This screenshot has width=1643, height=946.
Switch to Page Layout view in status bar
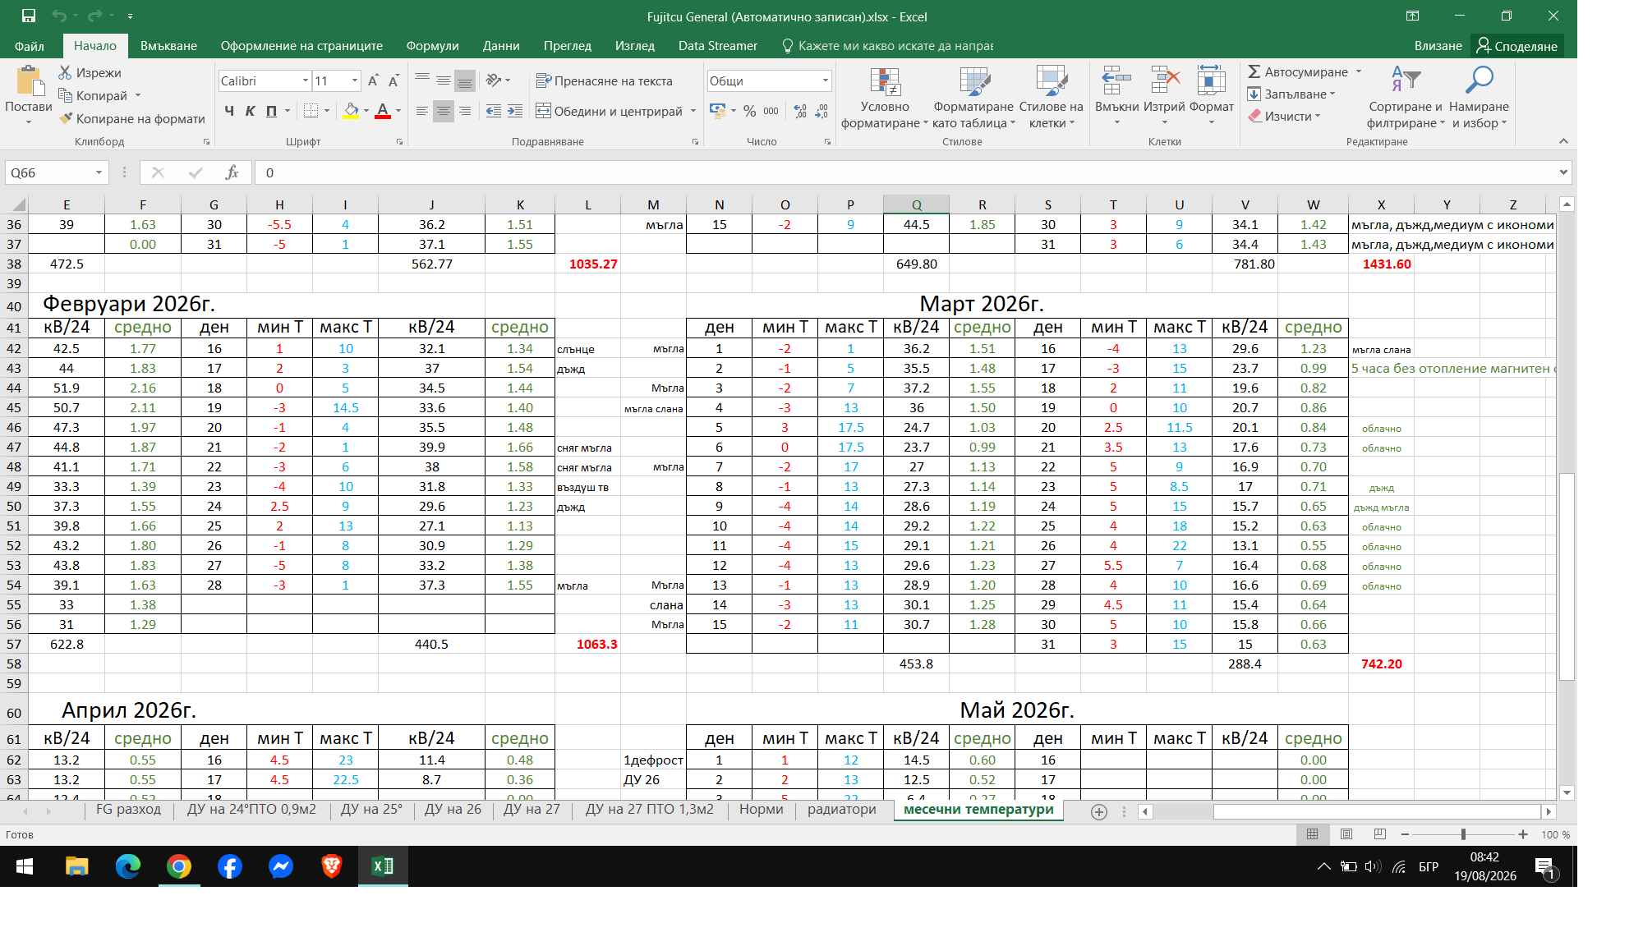(1346, 834)
